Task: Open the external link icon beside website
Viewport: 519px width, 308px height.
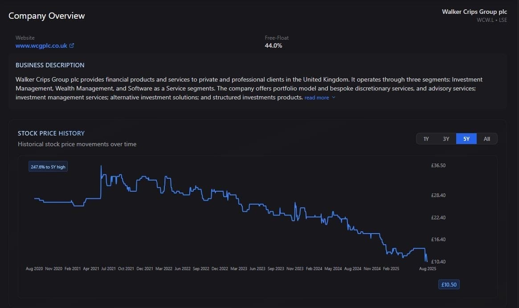Action: coord(71,46)
